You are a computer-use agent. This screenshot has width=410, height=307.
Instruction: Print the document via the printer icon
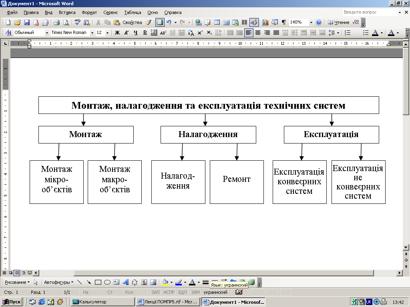56,22
